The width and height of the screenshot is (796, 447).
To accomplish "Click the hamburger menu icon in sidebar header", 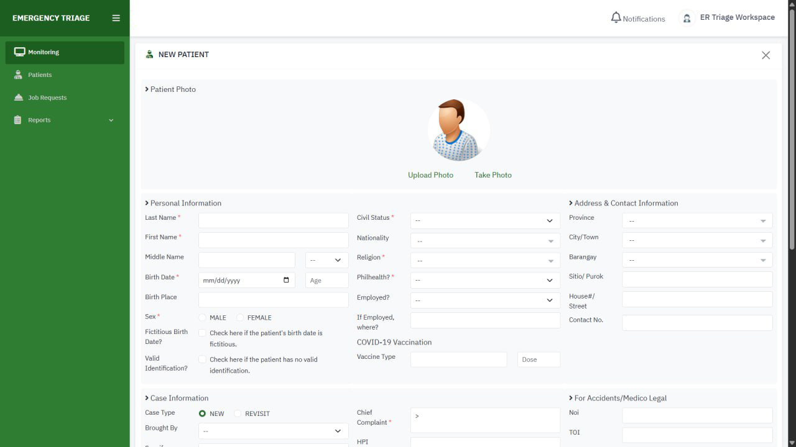I will [x=116, y=18].
